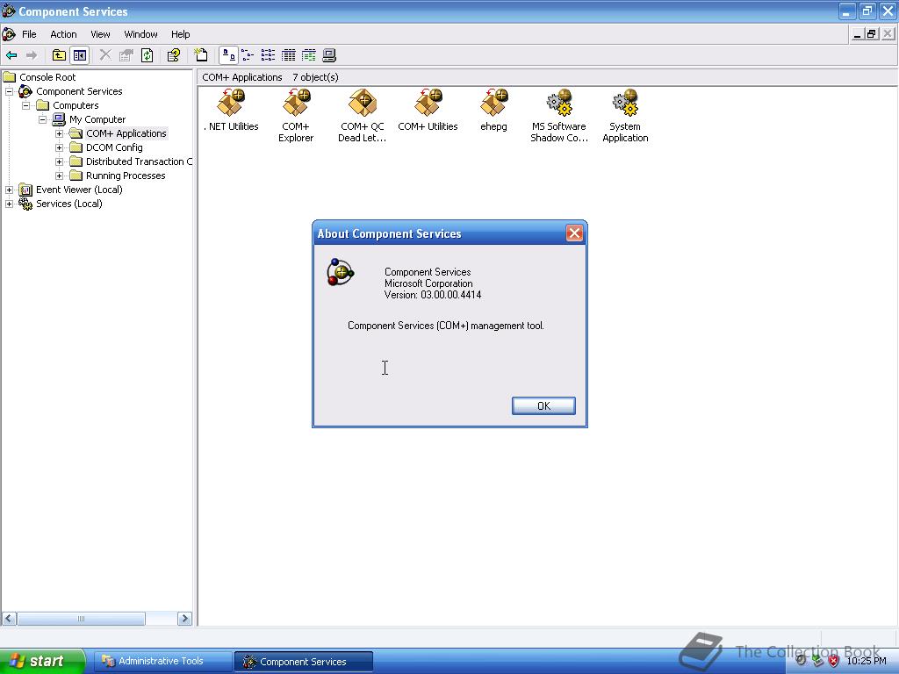Click the Help book toolbar icon
This screenshot has width=899, height=674.
(174, 55)
